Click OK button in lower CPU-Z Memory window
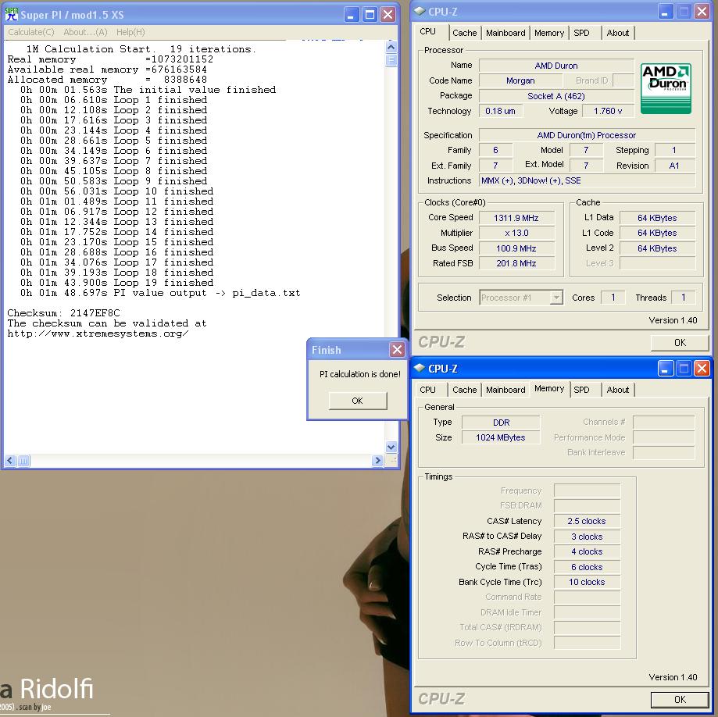 (x=680, y=699)
